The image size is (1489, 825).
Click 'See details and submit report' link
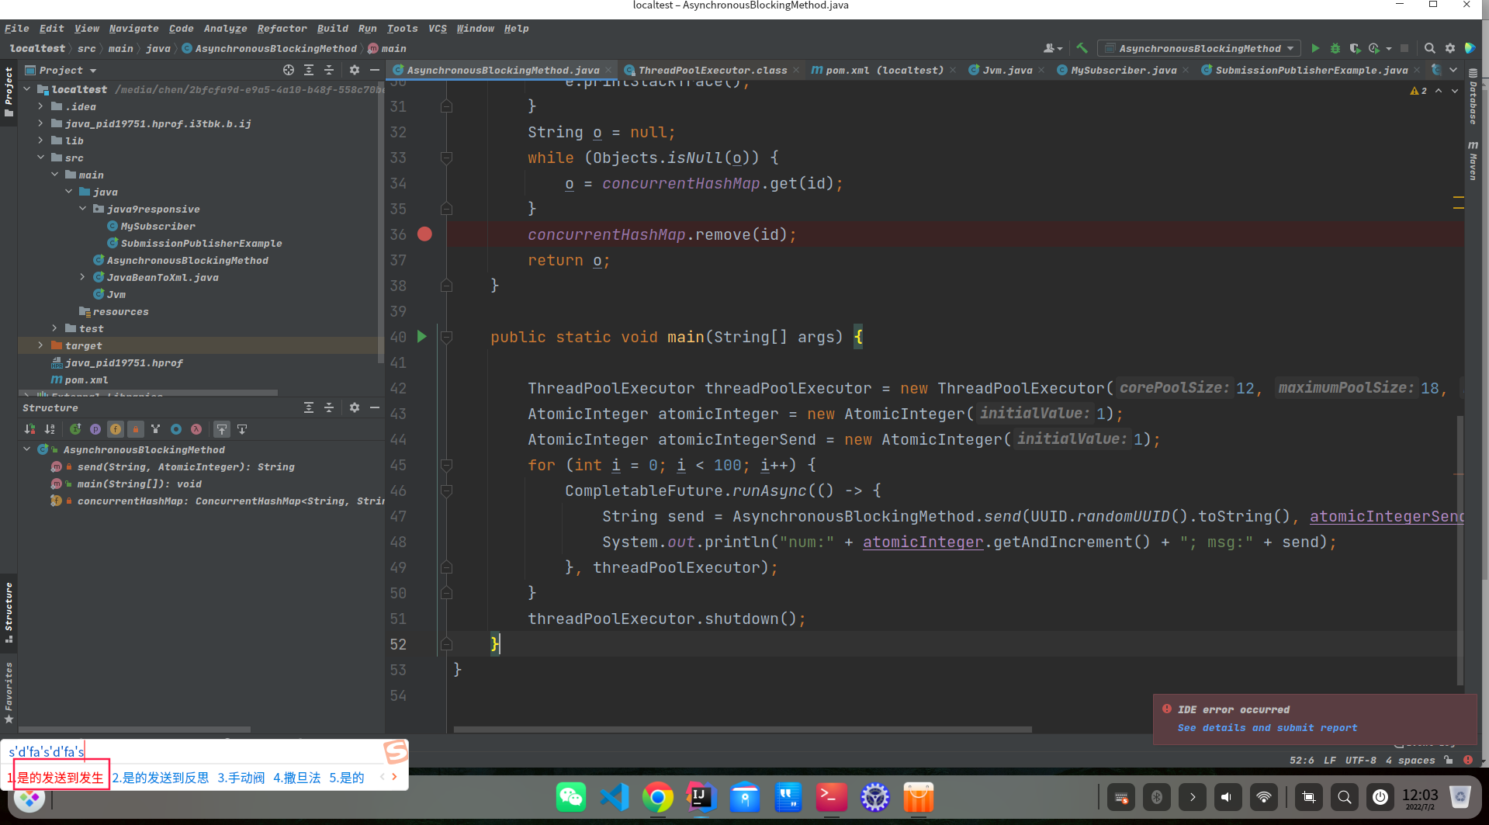click(1267, 728)
